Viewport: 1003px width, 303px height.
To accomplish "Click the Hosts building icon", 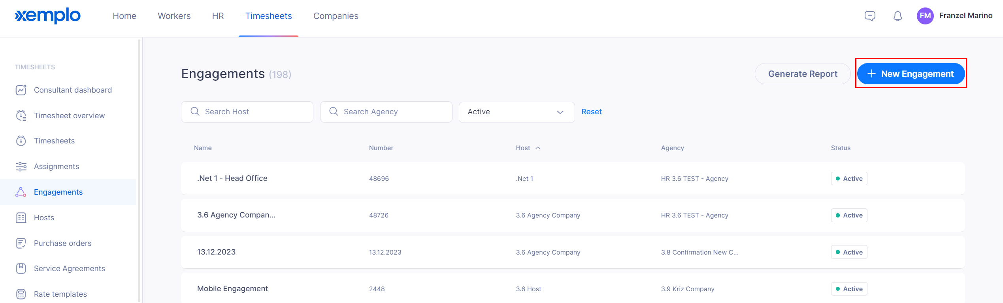I will pos(21,217).
